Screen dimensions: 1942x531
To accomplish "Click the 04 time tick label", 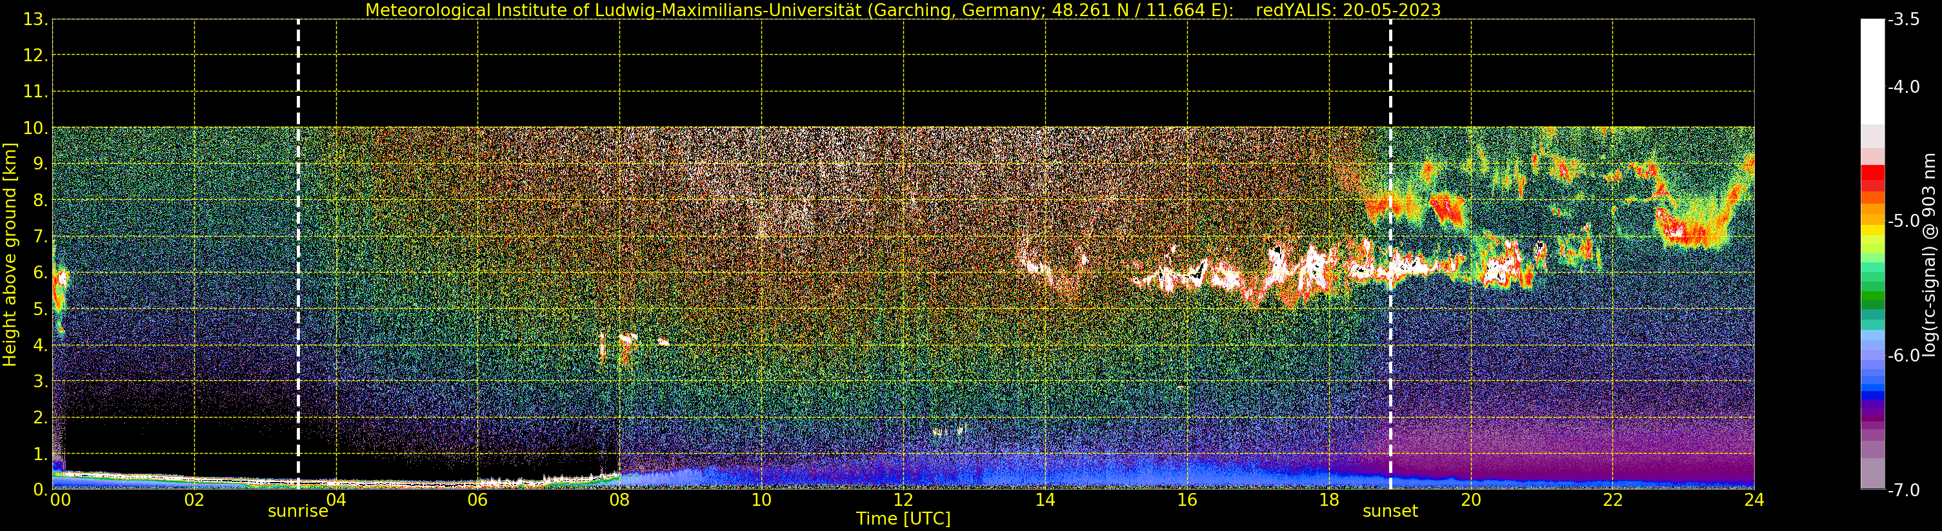I will [335, 499].
